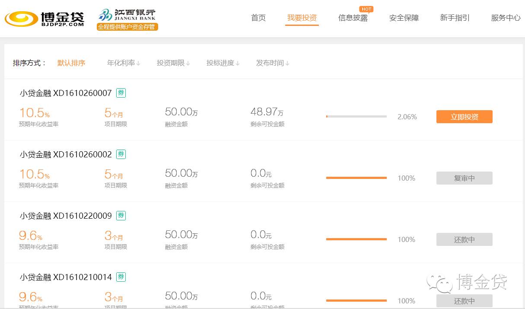Open project 小贷金融 XD1610260007
This screenshot has height=309, width=525.
[x=66, y=93]
